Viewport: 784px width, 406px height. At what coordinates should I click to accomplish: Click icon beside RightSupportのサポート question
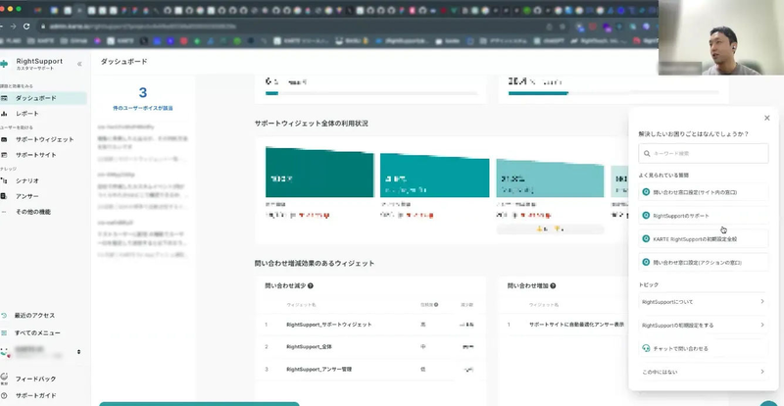(x=646, y=216)
